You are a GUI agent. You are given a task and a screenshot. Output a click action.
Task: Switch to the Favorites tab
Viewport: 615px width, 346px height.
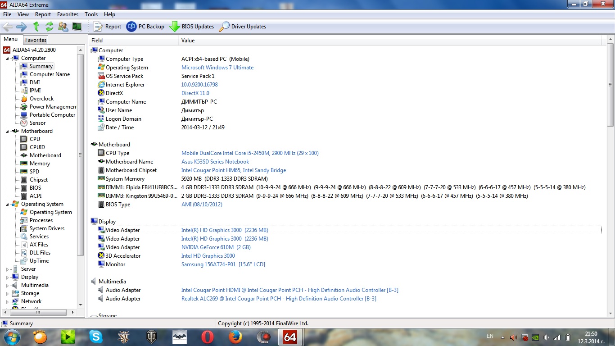coord(36,40)
